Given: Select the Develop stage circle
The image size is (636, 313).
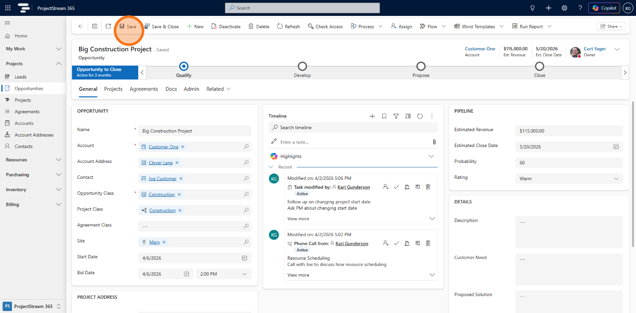Looking at the screenshot, I should [x=302, y=66].
